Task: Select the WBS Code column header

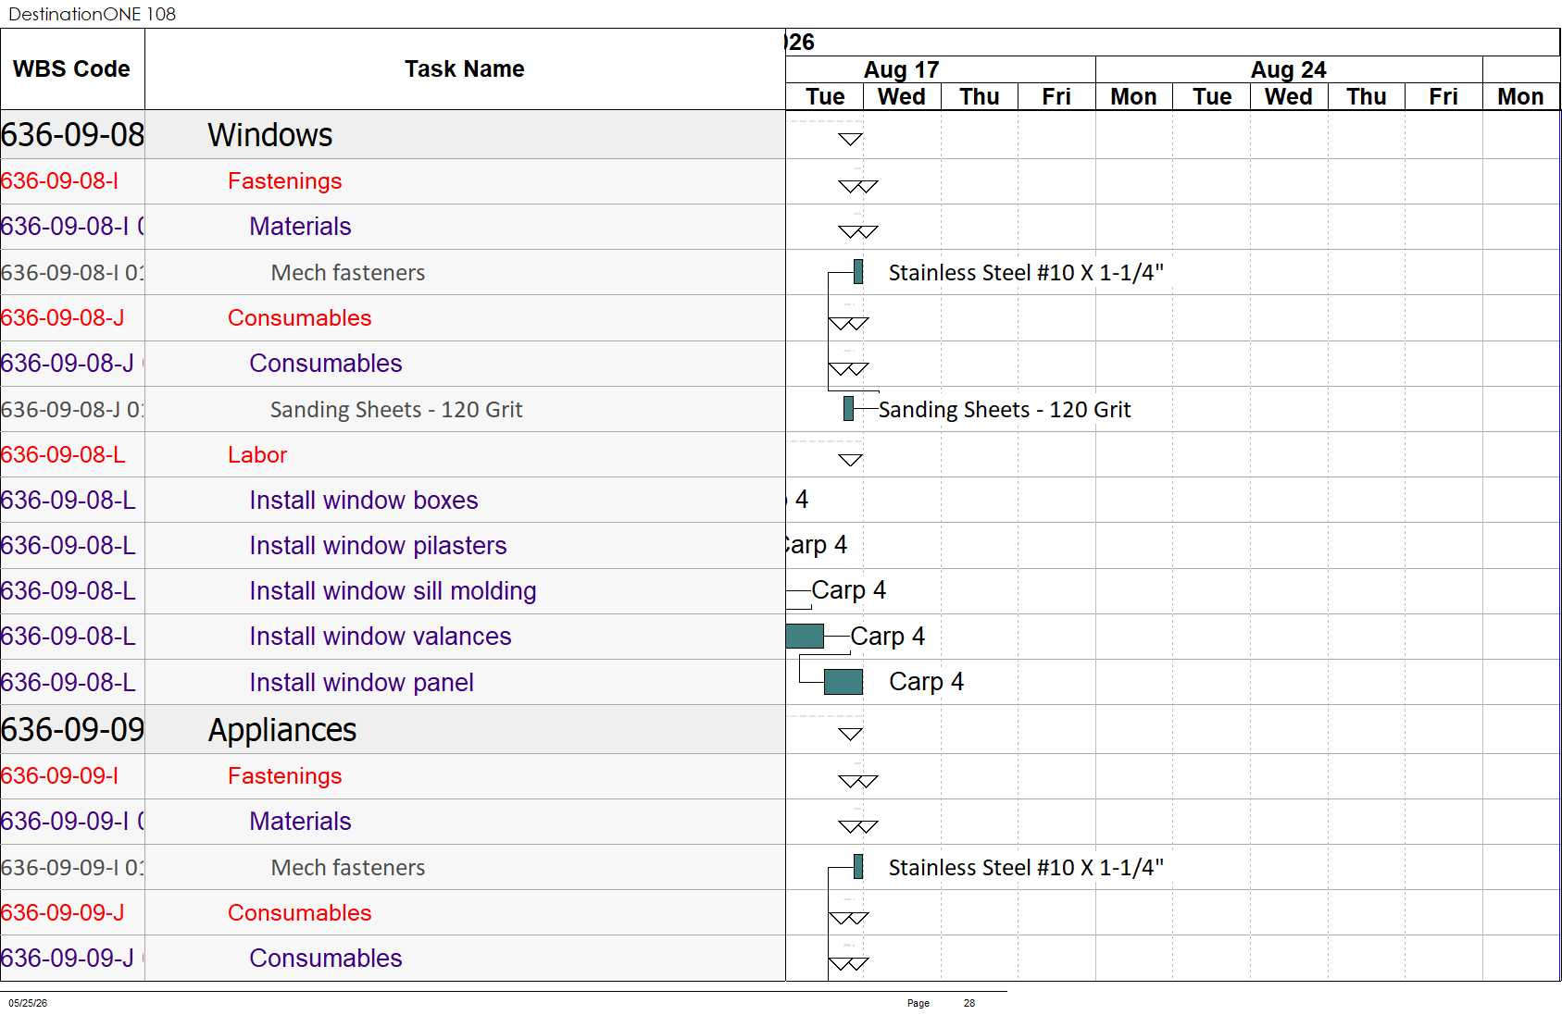Action: tap(72, 69)
